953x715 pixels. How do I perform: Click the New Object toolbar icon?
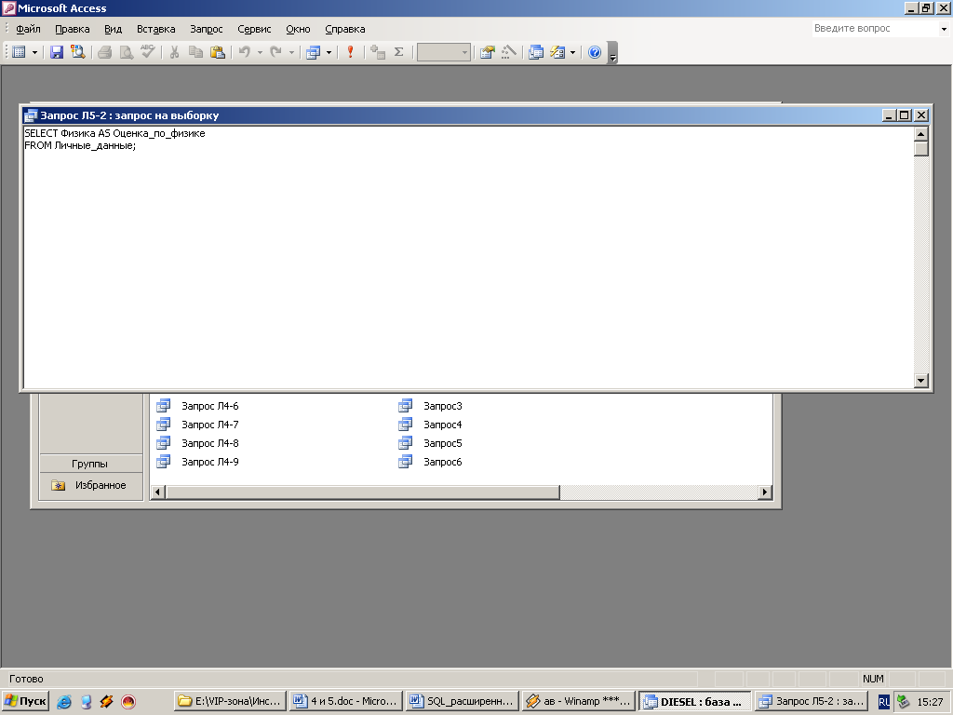coord(557,52)
